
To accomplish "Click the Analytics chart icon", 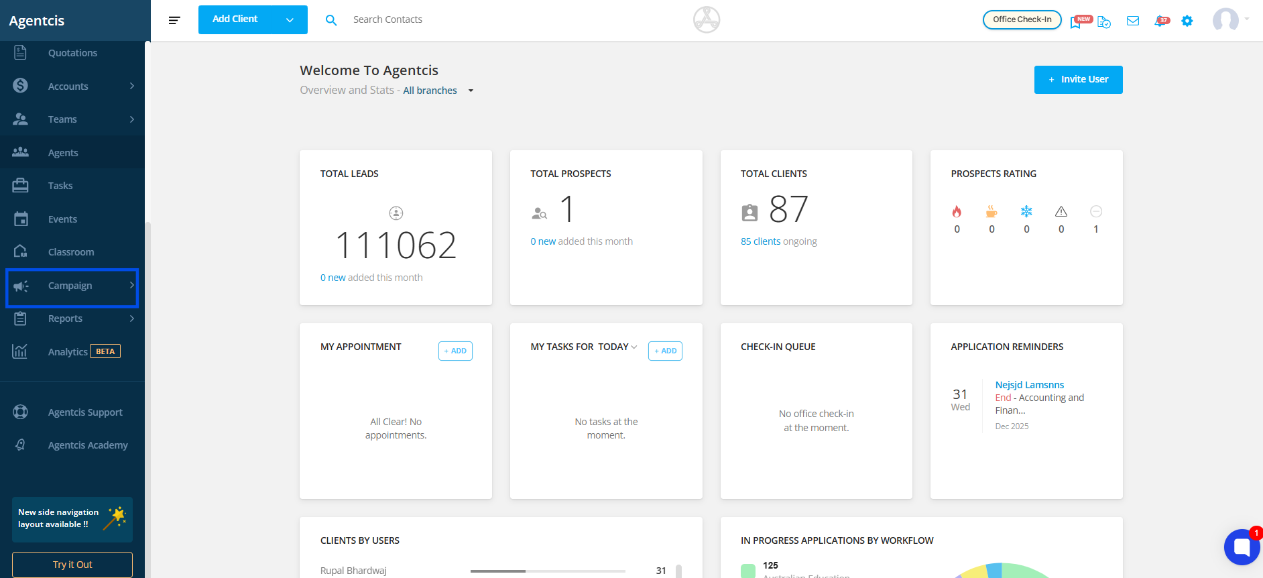I will (20, 351).
